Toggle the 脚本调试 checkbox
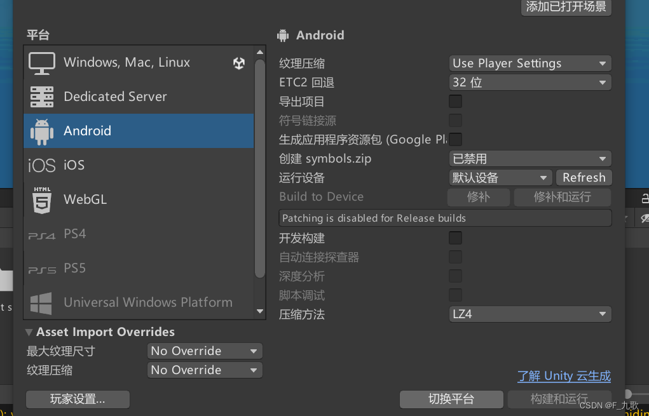The image size is (649, 416). tap(455, 295)
